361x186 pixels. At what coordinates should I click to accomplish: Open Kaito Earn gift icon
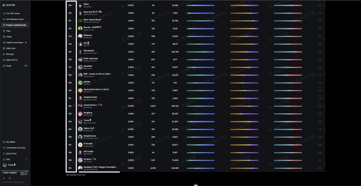pos(4,48)
